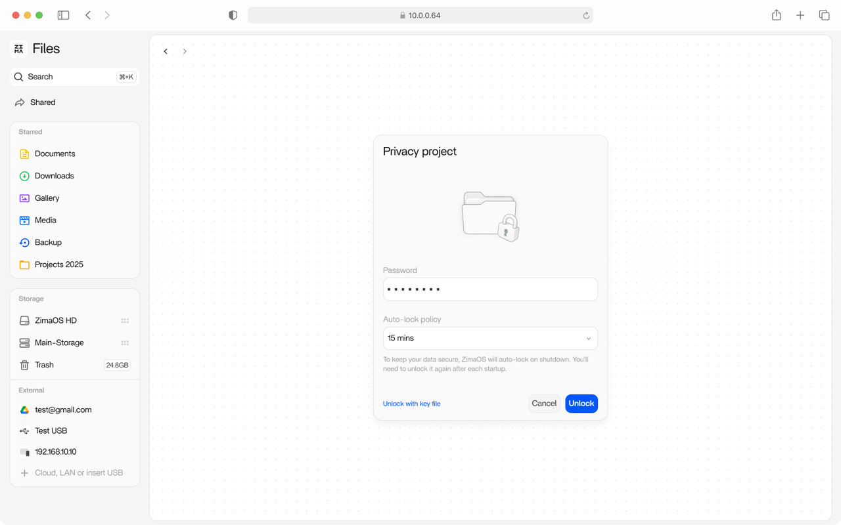Open the Downloads starred folder

(54, 176)
